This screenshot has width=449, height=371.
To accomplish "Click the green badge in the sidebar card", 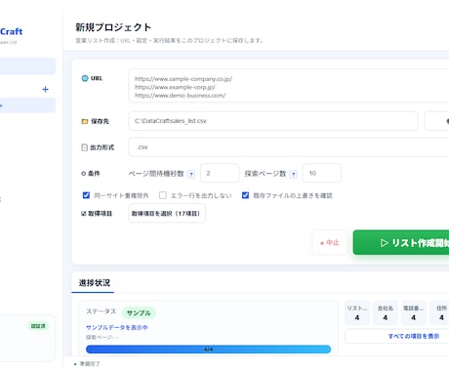I will [x=38, y=326].
